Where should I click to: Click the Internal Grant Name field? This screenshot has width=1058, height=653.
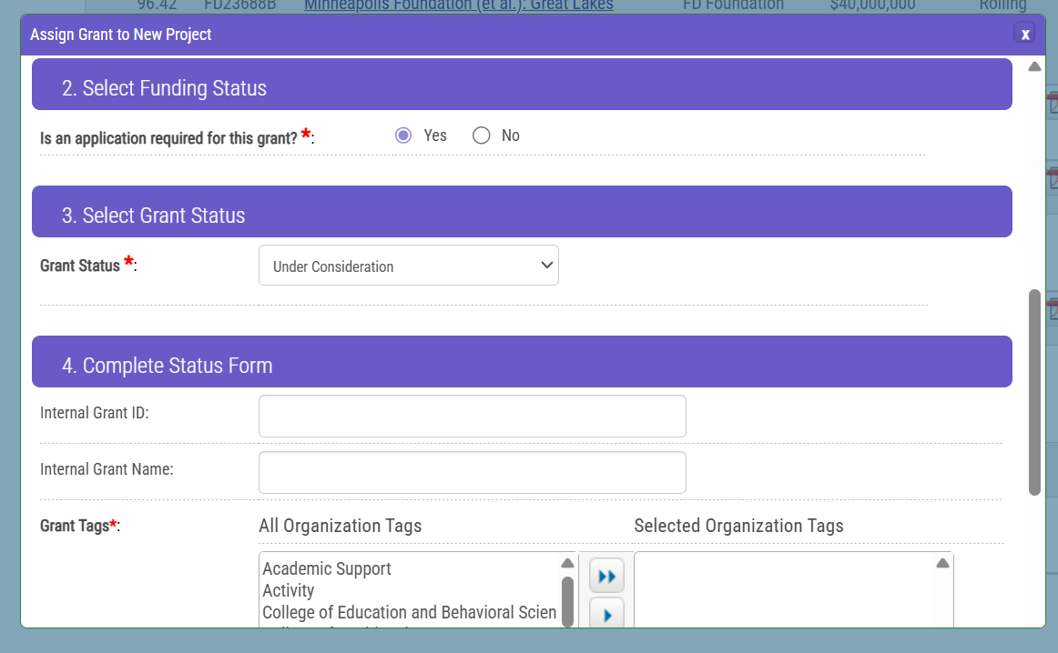473,472
